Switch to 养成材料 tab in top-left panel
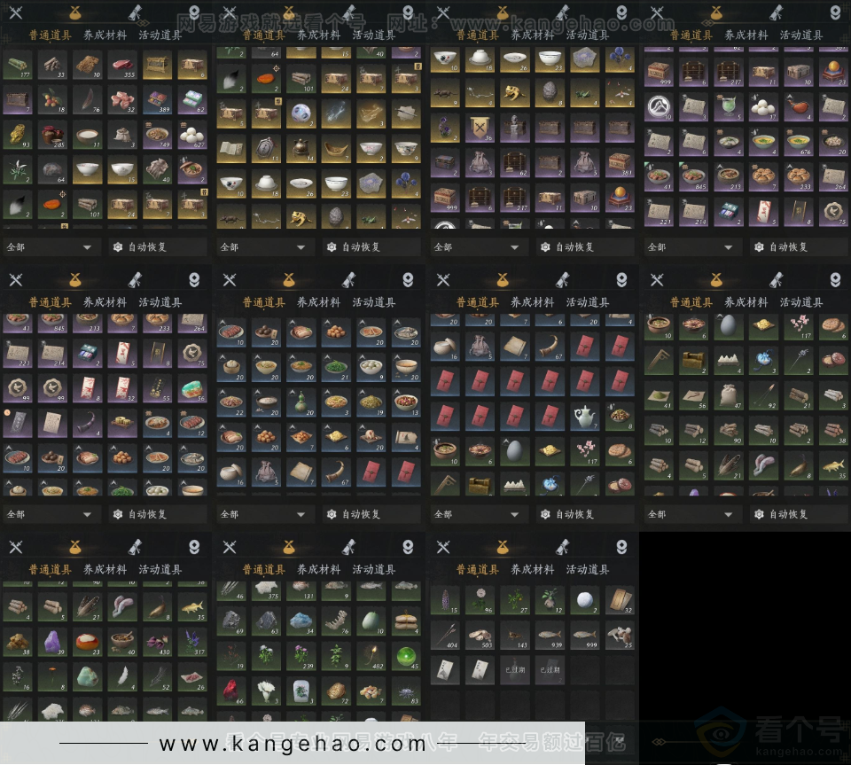 click(x=105, y=35)
